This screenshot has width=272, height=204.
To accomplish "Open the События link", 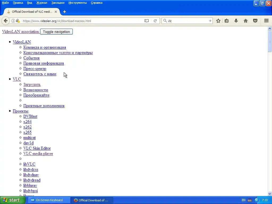I will coord(31,58).
